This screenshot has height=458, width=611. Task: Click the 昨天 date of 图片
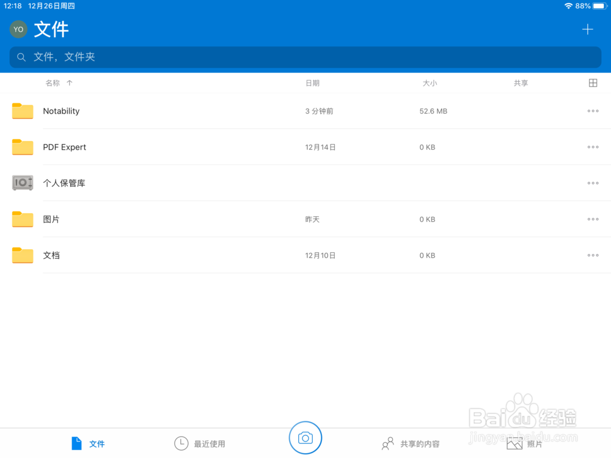(312, 220)
